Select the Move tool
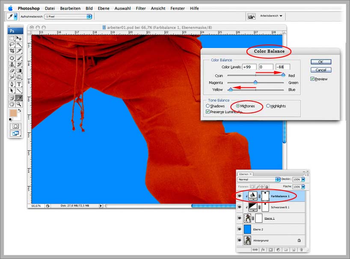 click(x=19, y=38)
